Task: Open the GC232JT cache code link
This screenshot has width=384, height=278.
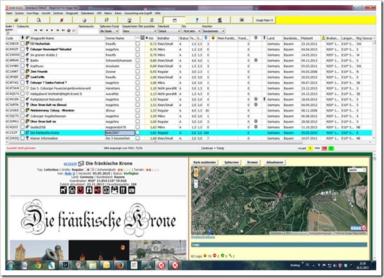Action: (x=70, y=164)
